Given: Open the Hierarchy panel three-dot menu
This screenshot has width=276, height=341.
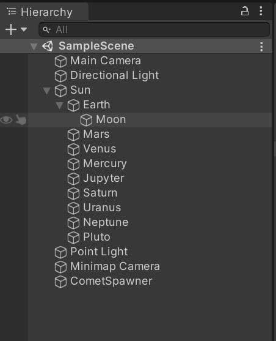Looking at the screenshot, I should point(261,11).
